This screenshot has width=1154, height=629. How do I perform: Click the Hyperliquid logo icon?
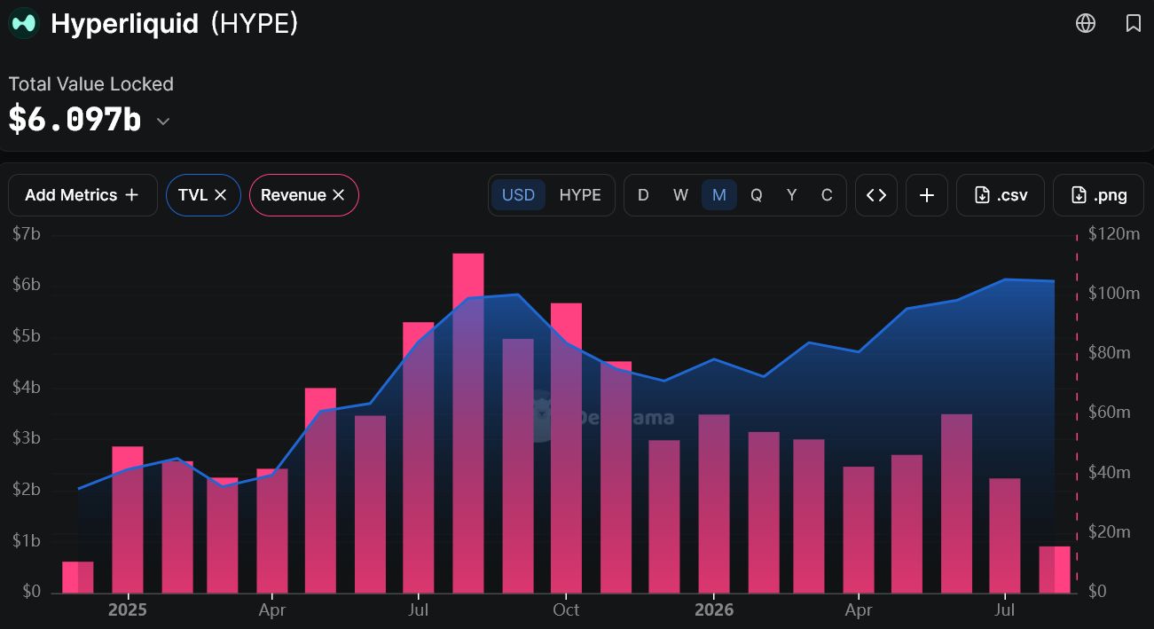24,24
